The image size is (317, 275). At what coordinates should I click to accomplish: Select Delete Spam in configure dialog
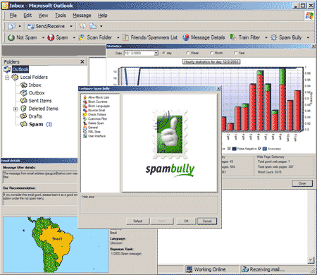pyautogui.click(x=94, y=123)
